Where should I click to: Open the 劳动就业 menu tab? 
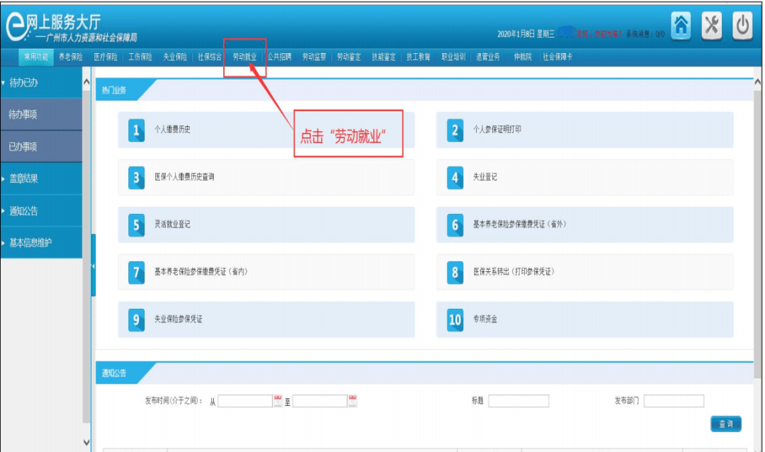pos(244,57)
